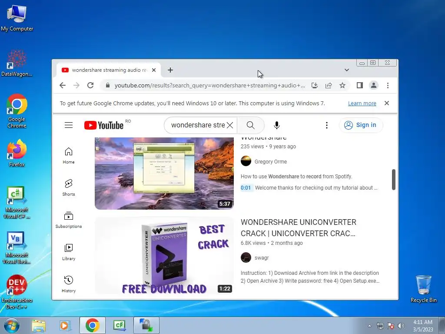
Task: Open network tray icon
Action: pyautogui.click(x=380, y=326)
